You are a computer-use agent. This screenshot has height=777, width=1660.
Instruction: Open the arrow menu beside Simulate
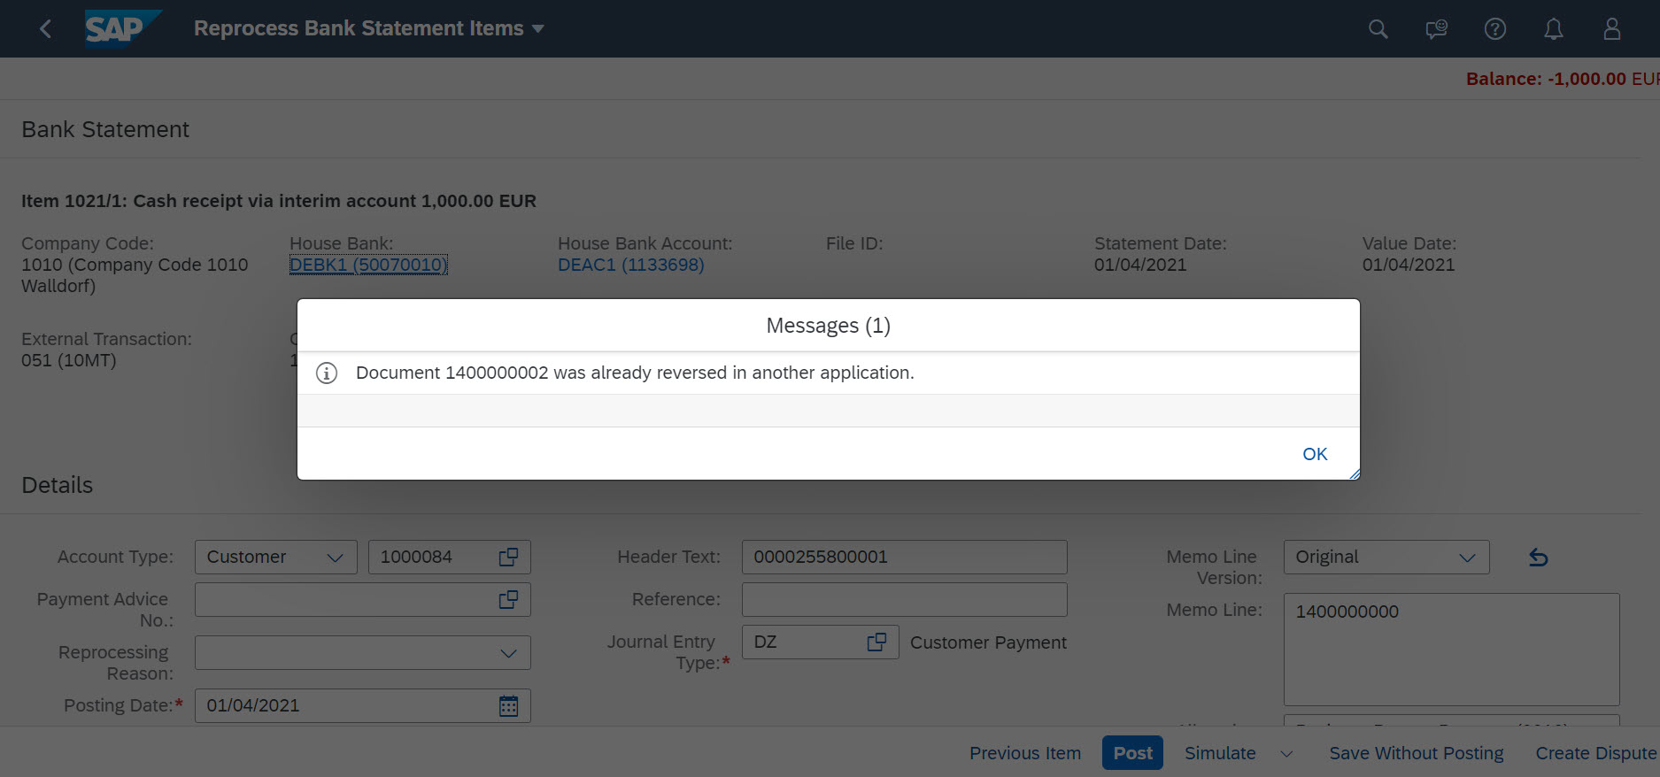click(x=1286, y=753)
